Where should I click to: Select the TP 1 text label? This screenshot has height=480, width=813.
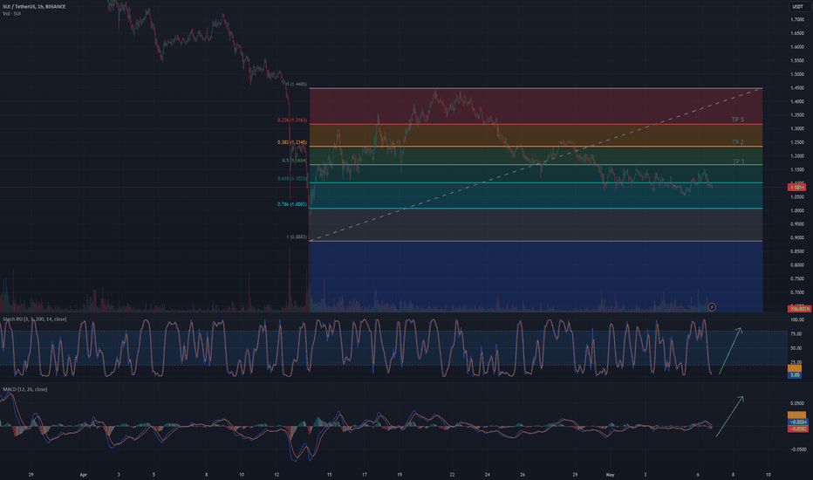pyautogui.click(x=737, y=162)
